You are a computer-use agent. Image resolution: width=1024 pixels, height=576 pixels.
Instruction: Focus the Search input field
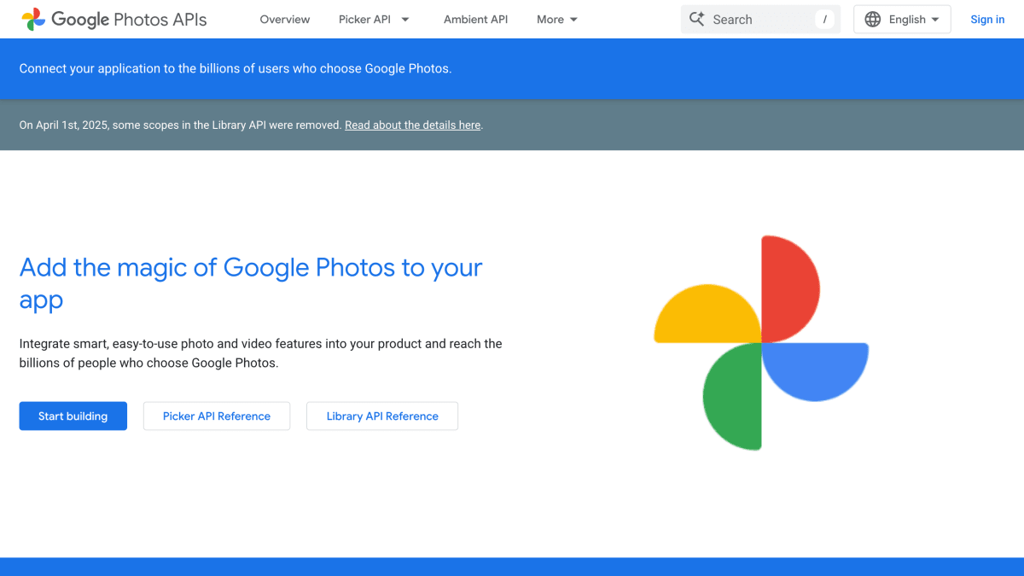point(760,19)
